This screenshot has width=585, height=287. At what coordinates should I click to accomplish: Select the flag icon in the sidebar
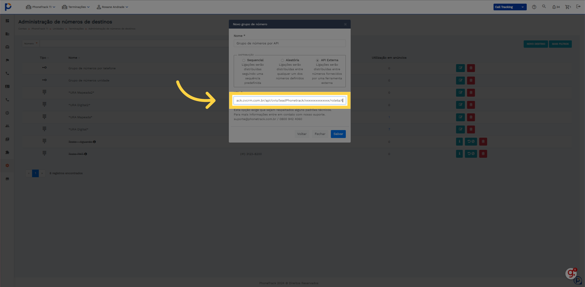[7, 60]
